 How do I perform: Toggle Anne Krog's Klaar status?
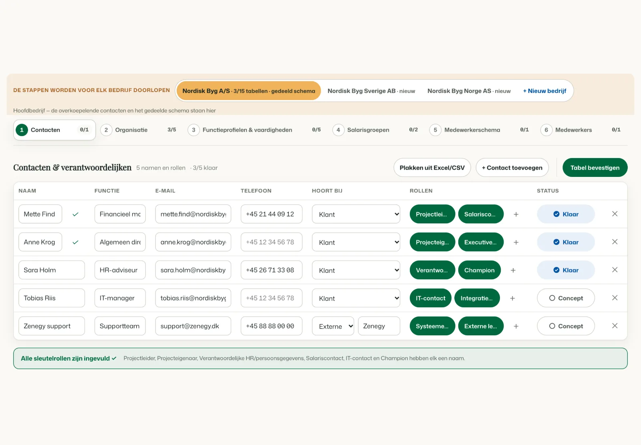click(566, 242)
